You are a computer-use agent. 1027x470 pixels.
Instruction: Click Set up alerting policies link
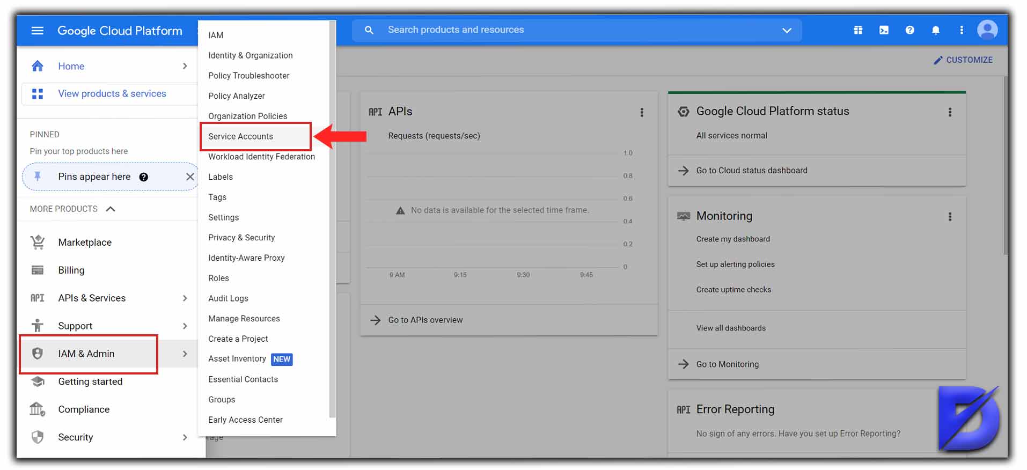coord(735,265)
